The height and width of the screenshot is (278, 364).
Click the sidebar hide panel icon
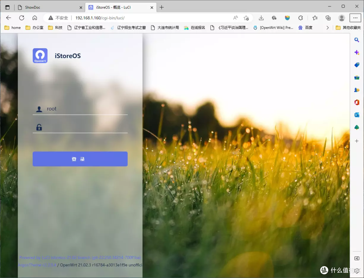[357, 258]
